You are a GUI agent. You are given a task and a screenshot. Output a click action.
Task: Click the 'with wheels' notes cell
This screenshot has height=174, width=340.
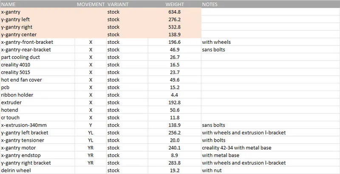(216, 42)
